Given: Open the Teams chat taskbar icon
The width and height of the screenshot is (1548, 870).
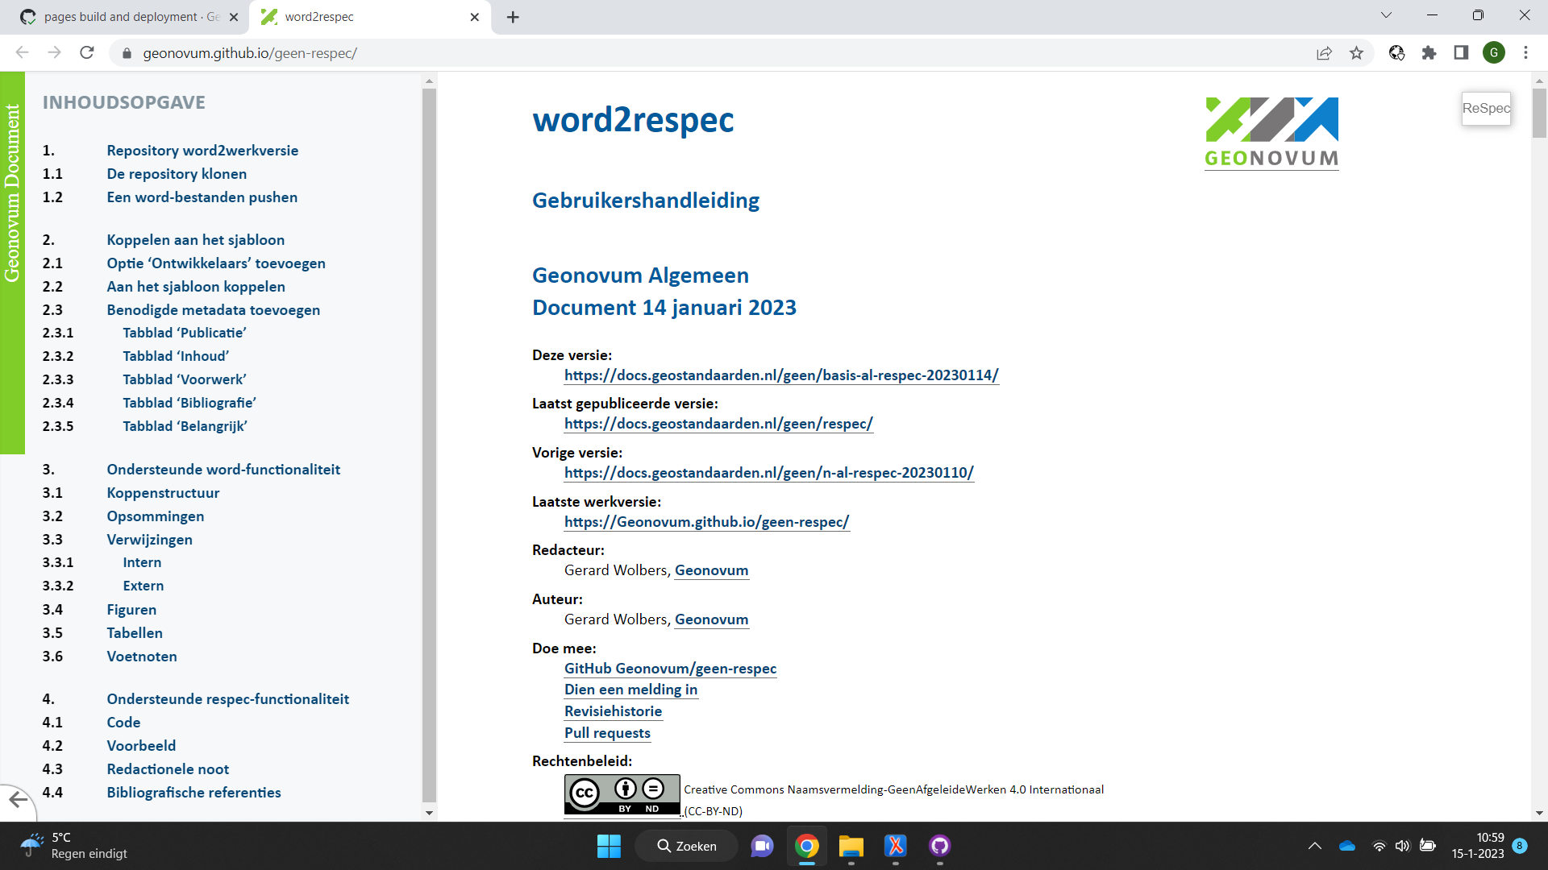Looking at the screenshot, I should click(762, 846).
